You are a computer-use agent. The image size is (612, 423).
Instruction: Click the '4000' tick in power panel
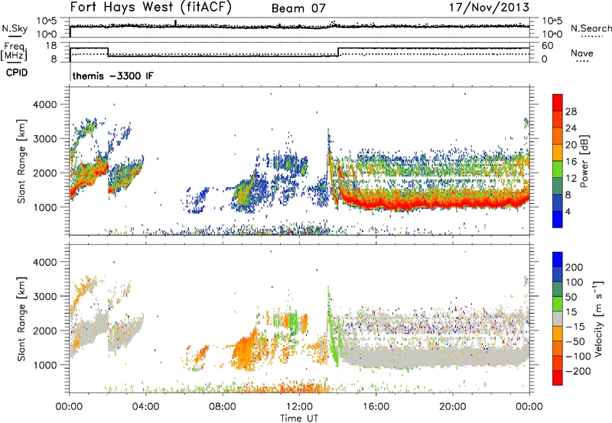point(44,105)
